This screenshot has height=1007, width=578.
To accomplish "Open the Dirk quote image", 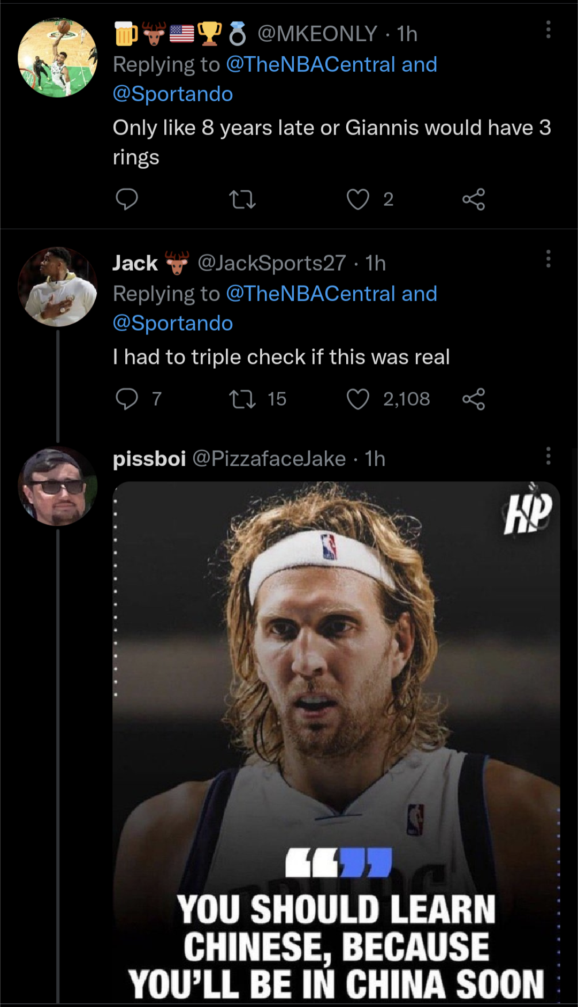I will (x=336, y=740).
